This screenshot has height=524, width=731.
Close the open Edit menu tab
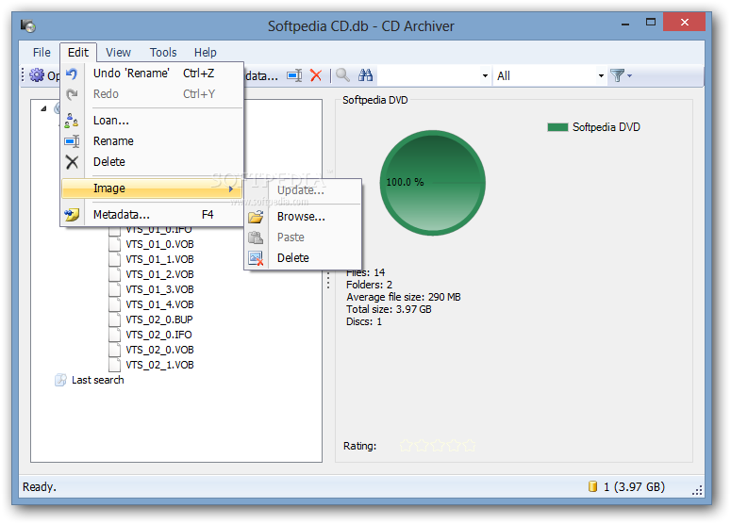pyautogui.click(x=78, y=52)
